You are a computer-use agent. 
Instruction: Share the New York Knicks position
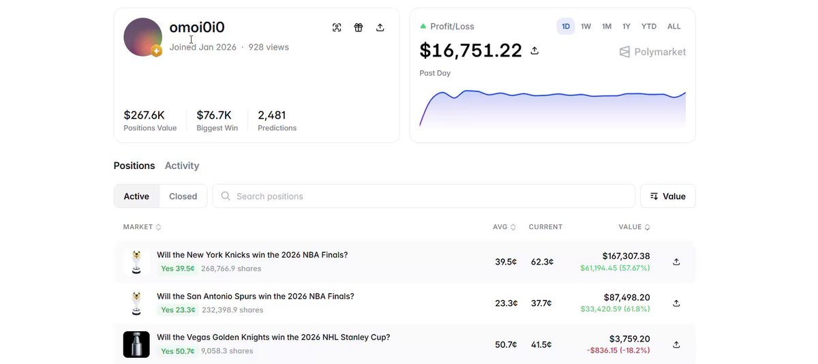[x=676, y=262]
